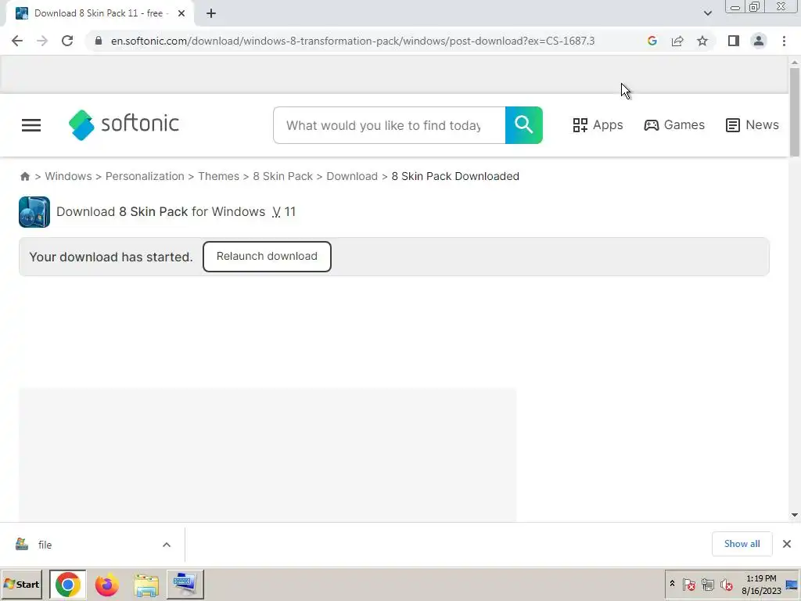Open the on-screen keyboard taskbar app
This screenshot has height=601, width=801.
tap(185, 584)
